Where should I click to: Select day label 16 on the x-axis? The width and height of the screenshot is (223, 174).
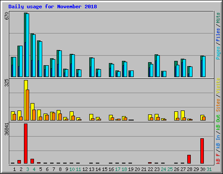point(111,169)
